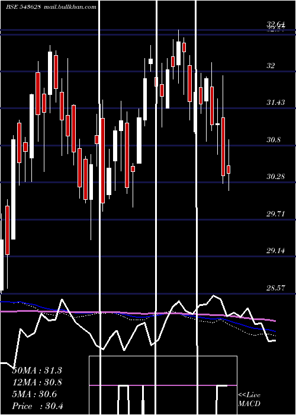The height and width of the screenshot is (415, 296).
Task: Select the 29.71 price axis label
Action: tap(276, 214)
